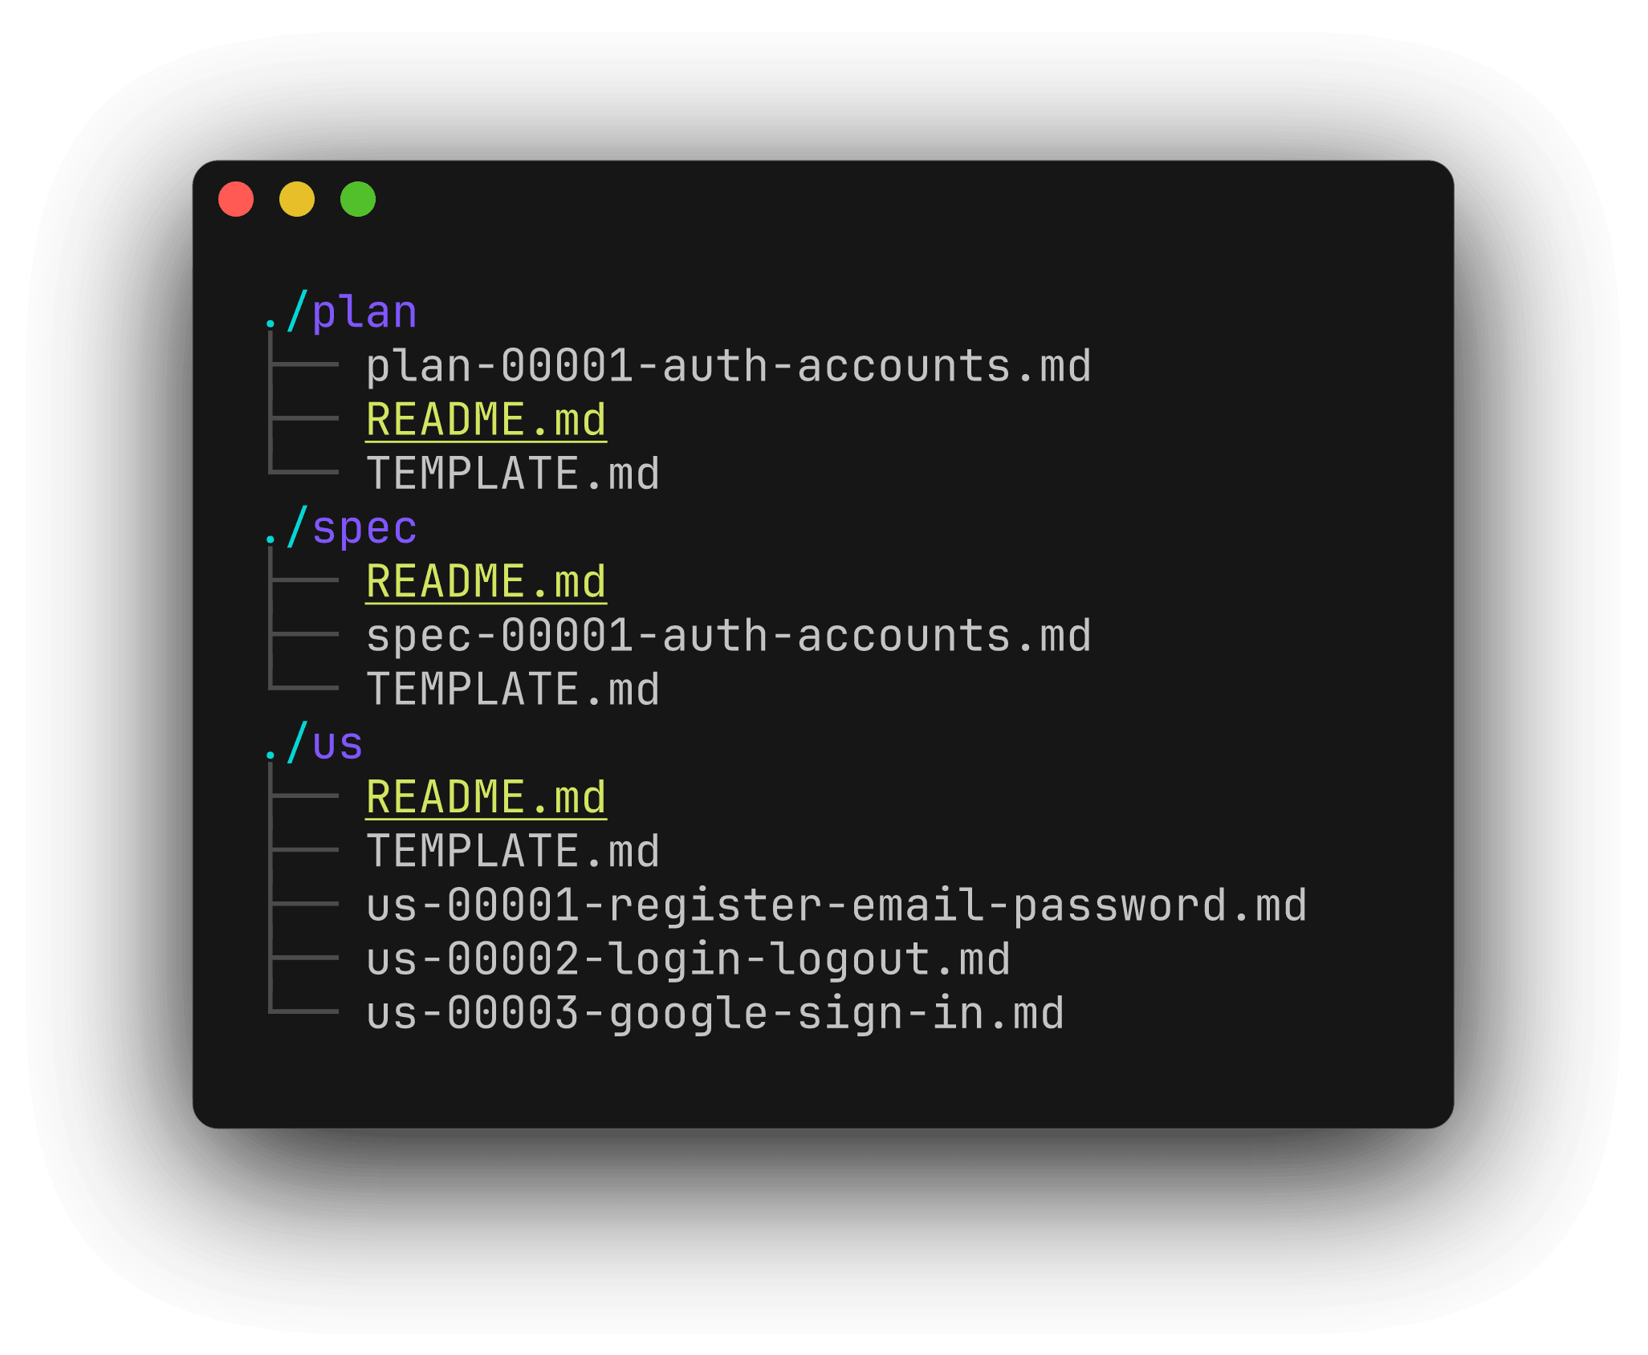Select TEMPLATE.md under the spec folder
The image size is (1648, 1355).
click(x=514, y=690)
